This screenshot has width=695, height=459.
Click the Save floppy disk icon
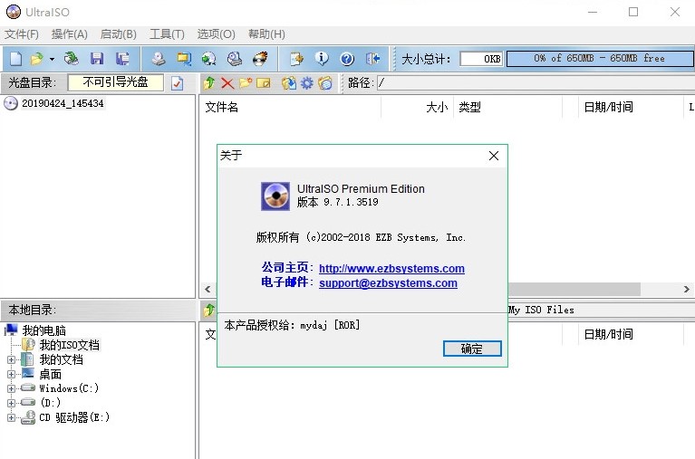[97, 59]
